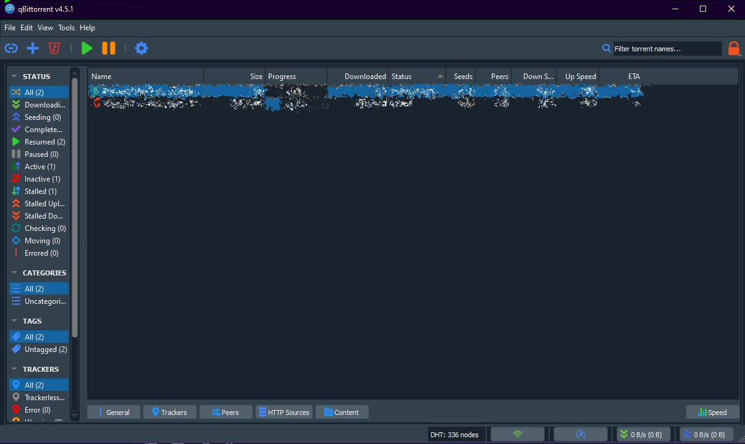Image resolution: width=745 pixels, height=444 pixels.
Task: Switch to the Trackers tab
Action: (x=169, y=412)
